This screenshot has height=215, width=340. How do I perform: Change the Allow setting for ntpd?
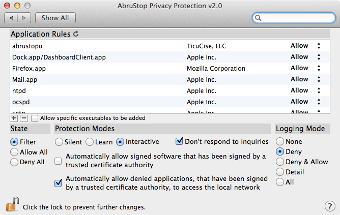pyautogui.click(x=305, y=90)
